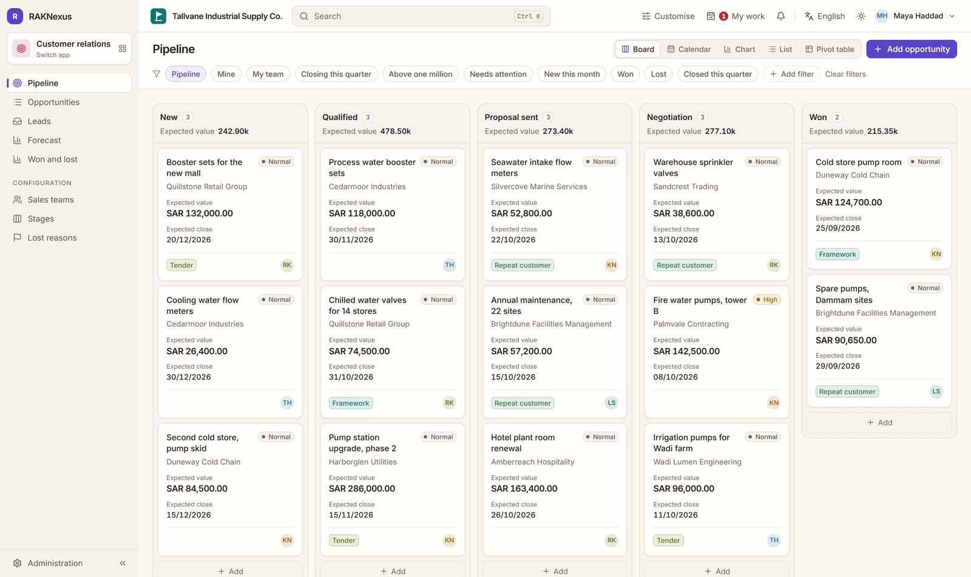Image resolution: width=971 pixels, height=577 pixels.
Task: Click KN avatar on Fire water pumps card
Action: (774, 403)
